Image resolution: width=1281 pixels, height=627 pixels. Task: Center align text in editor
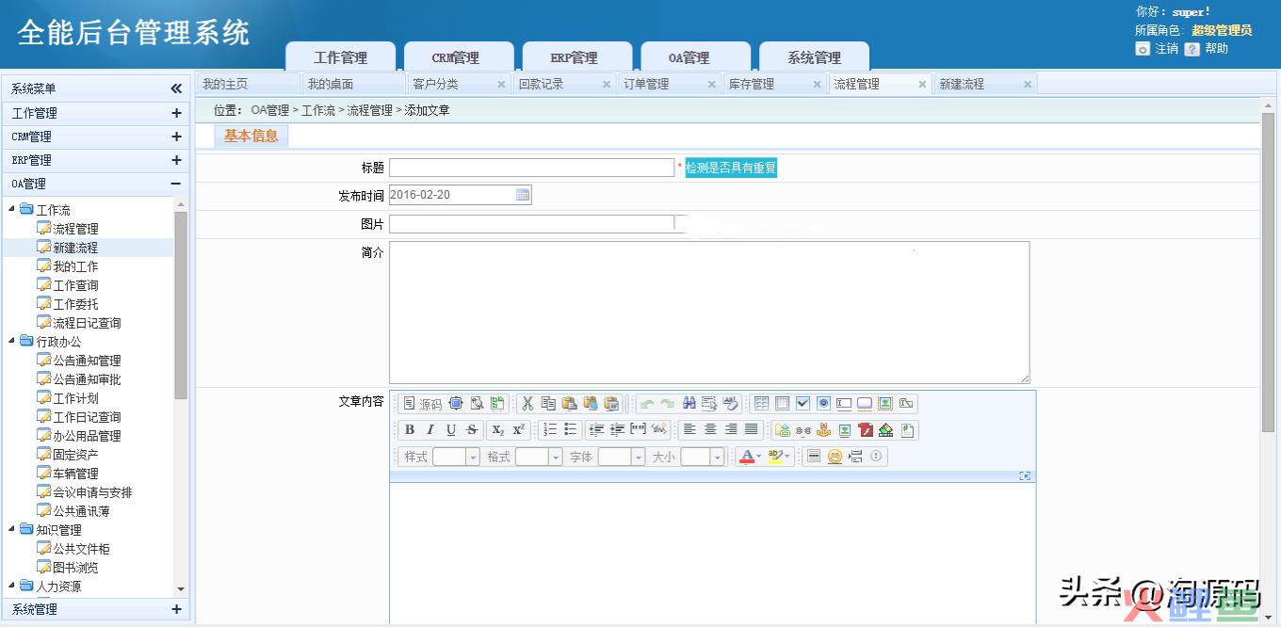point(710,430)
